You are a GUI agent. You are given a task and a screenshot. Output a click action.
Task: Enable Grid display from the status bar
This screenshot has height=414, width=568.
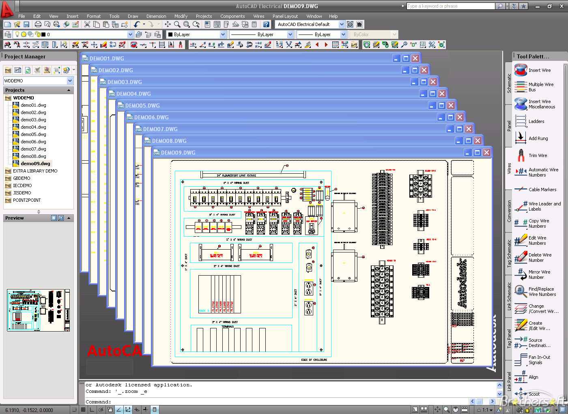83,410
